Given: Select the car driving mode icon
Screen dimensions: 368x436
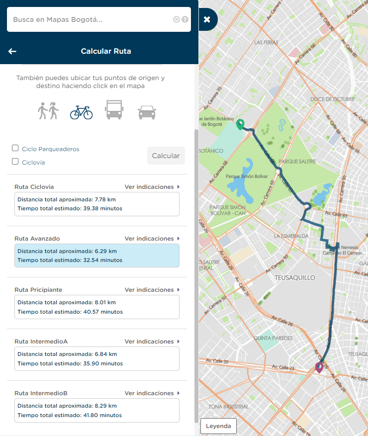Looking at the screenshot, I should [x=147, y=112].
